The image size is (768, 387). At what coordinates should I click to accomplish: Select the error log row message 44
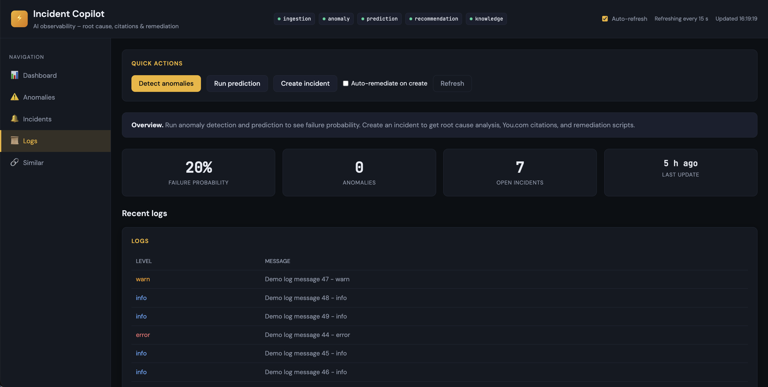307,335
